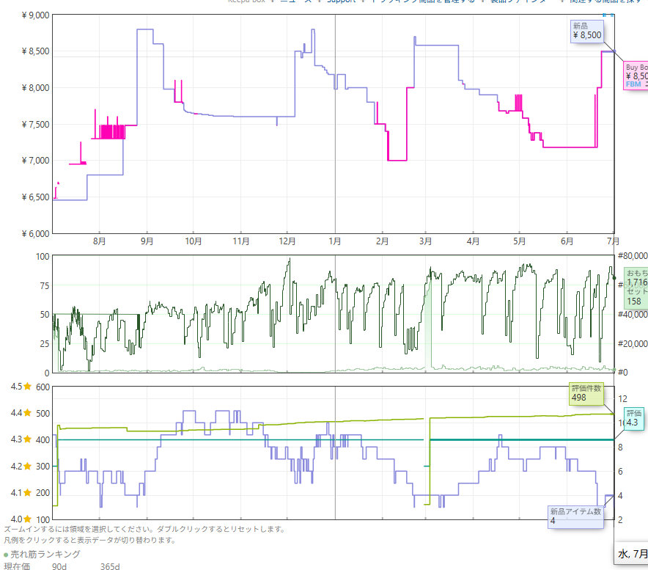The width and height of the screenshot is (648, 570).
Task: Select the 新品 ¥ 8,500 price flag
Action: pos(587,31)
